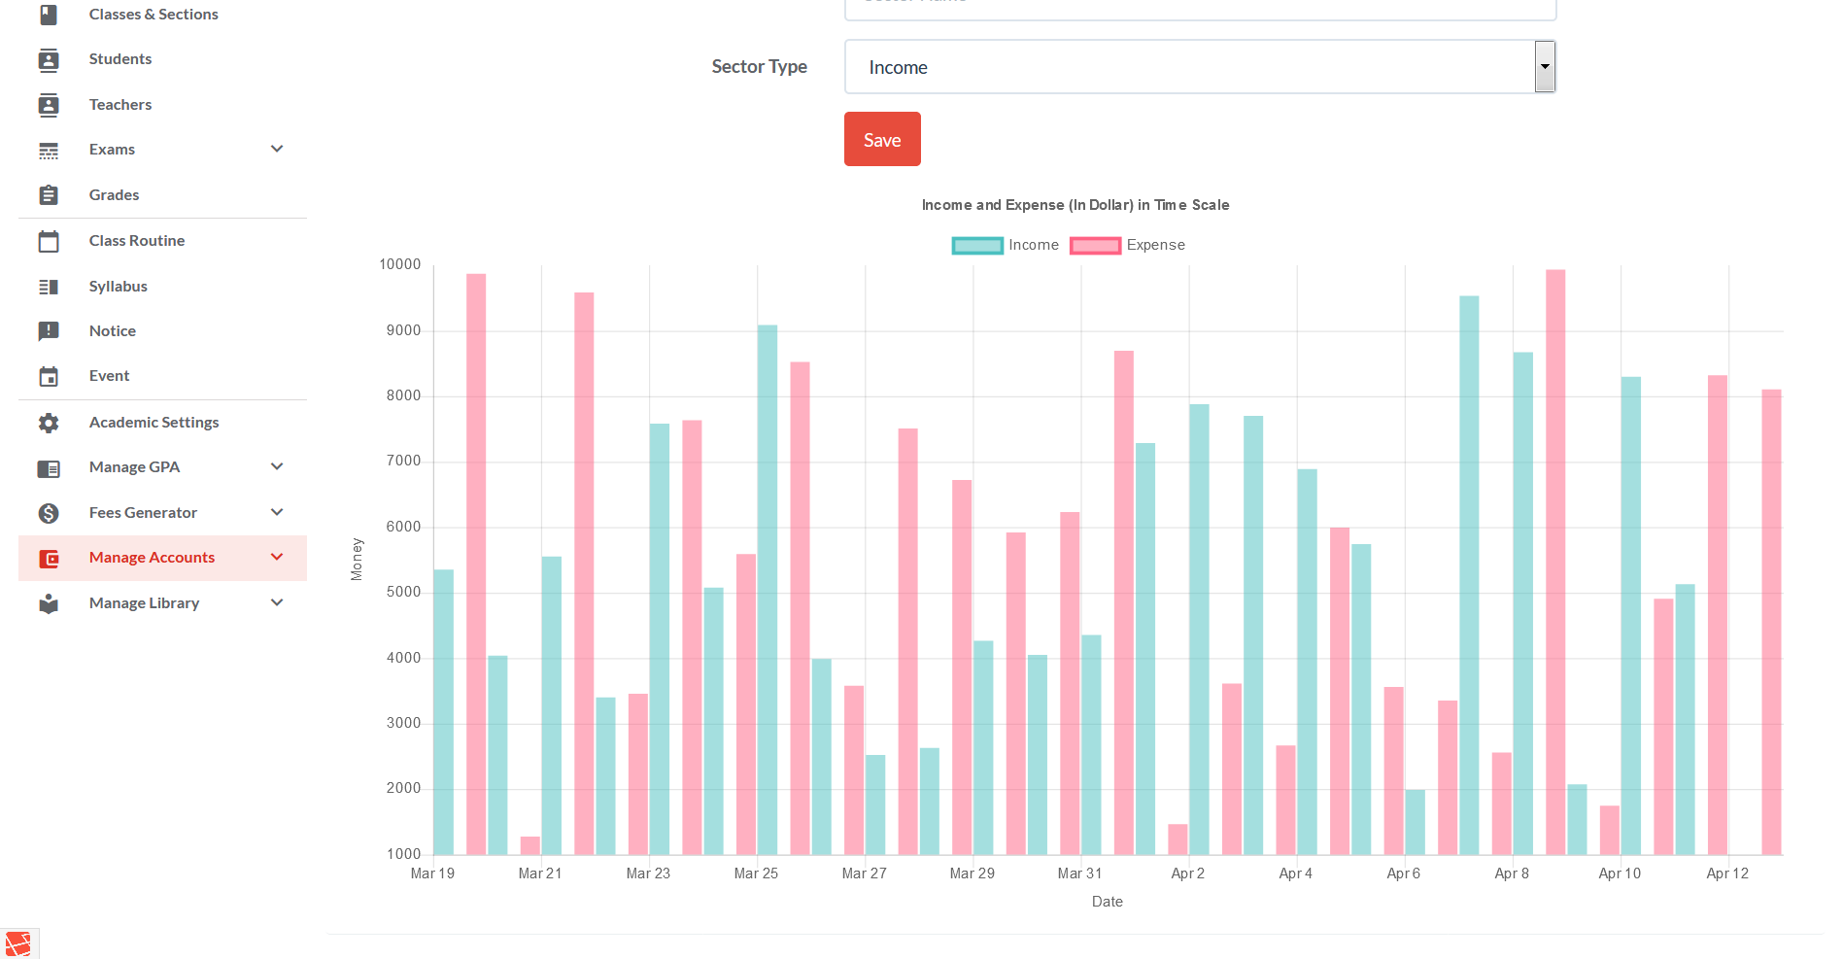Open the Sector Type dropdown
This screenshot has height=959, width=1843.
coord(1200,67)
